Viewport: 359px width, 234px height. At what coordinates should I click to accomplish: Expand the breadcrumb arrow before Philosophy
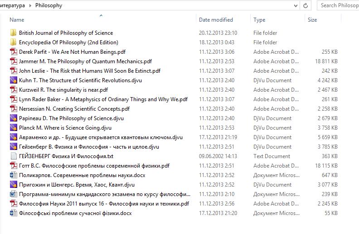pyautogui.click(x=30, y=5)
